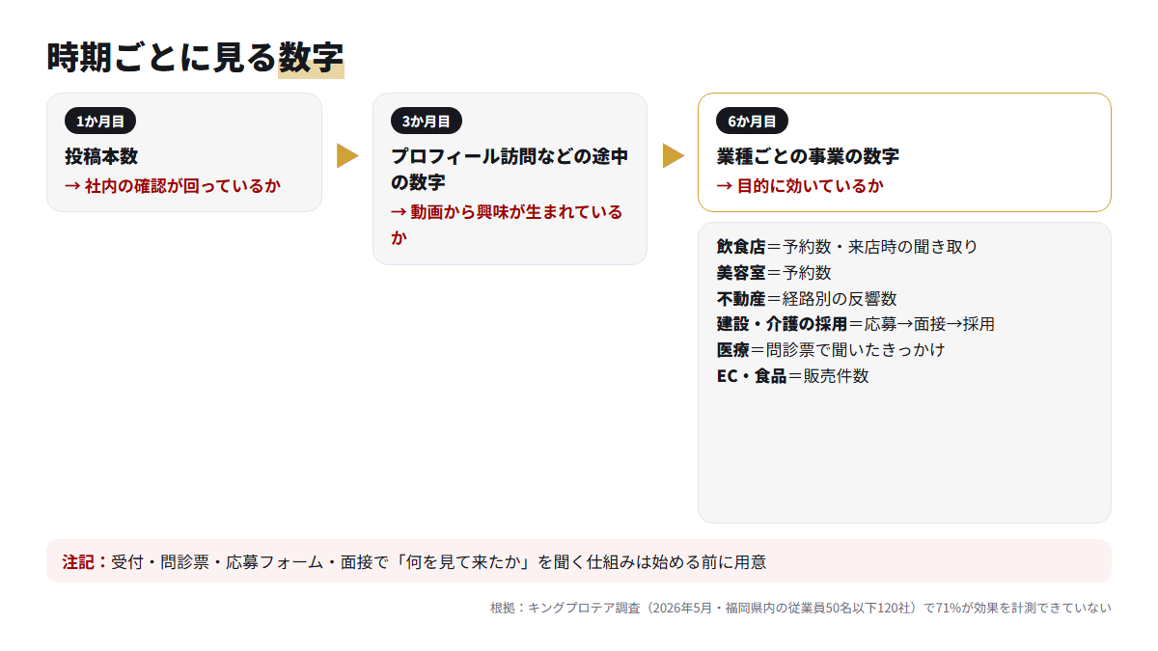This screenshot has width=1158, height=651.
Task: Select the 3か月目 badge
Action: pos(427,121)
